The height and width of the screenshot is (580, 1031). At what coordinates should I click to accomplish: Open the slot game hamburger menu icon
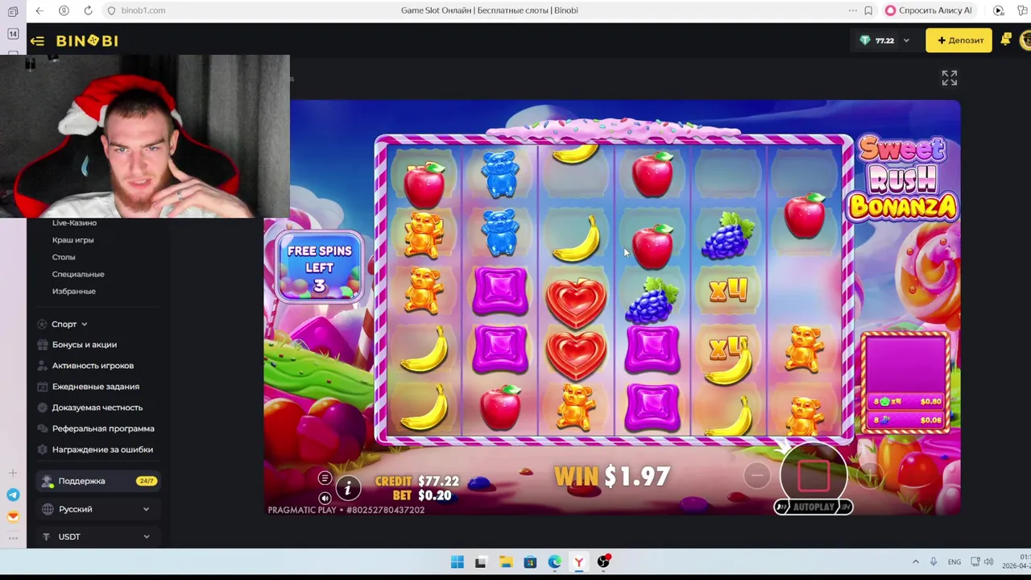tap(325, 478)
